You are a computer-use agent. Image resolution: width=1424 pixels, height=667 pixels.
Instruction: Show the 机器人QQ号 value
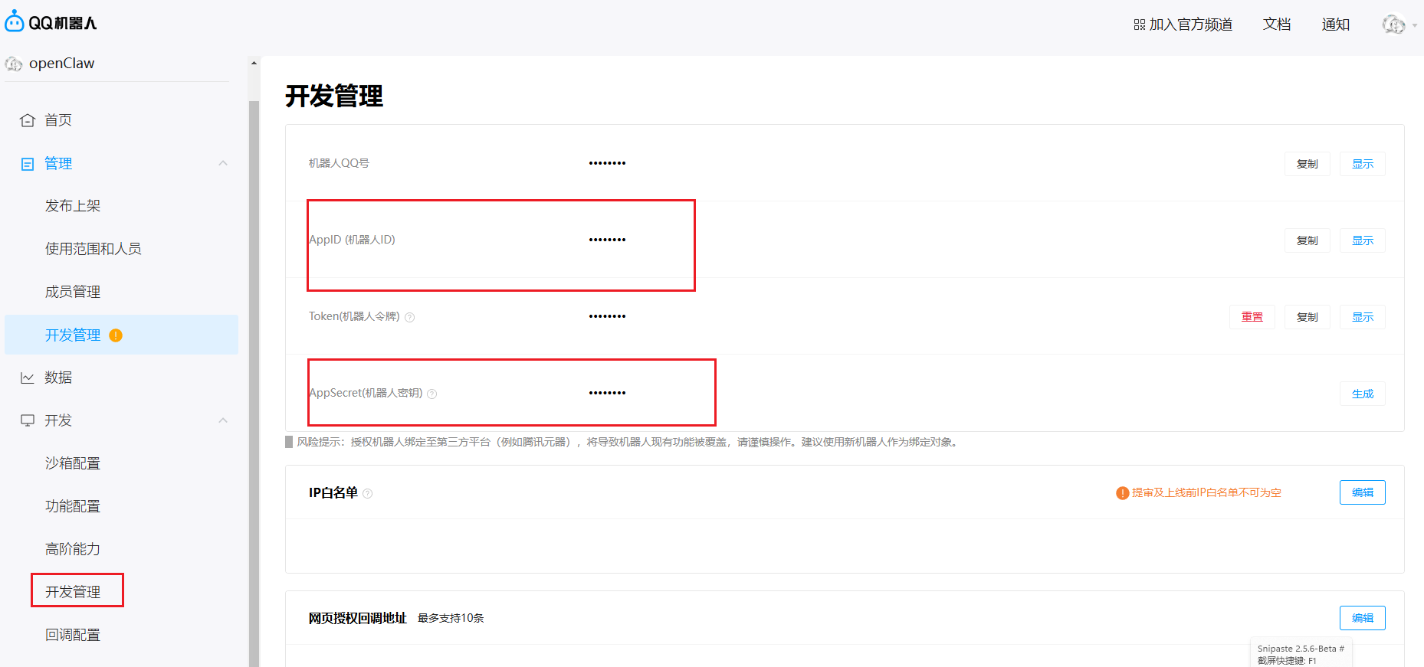(1362, 164)
